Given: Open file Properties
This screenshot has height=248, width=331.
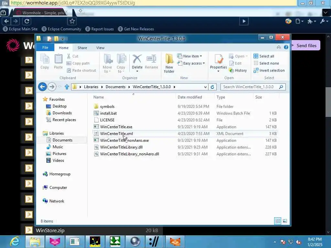Looking at the screenshot, I should pos(218,63).
